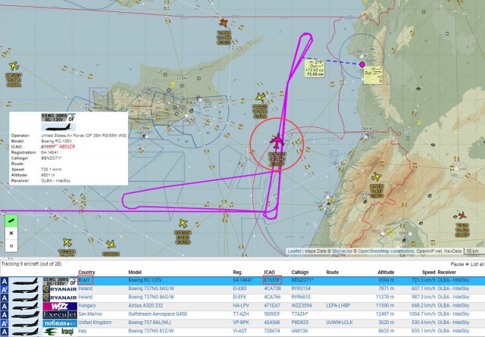Click the Pause link above the list

pyautogui.click(x=457, y=264)
